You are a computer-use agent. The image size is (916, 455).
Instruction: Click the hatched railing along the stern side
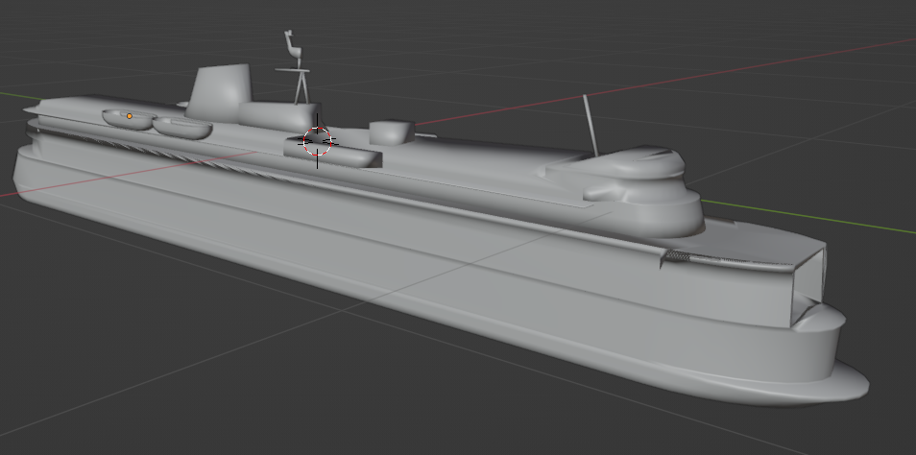[x=146, y=150]
